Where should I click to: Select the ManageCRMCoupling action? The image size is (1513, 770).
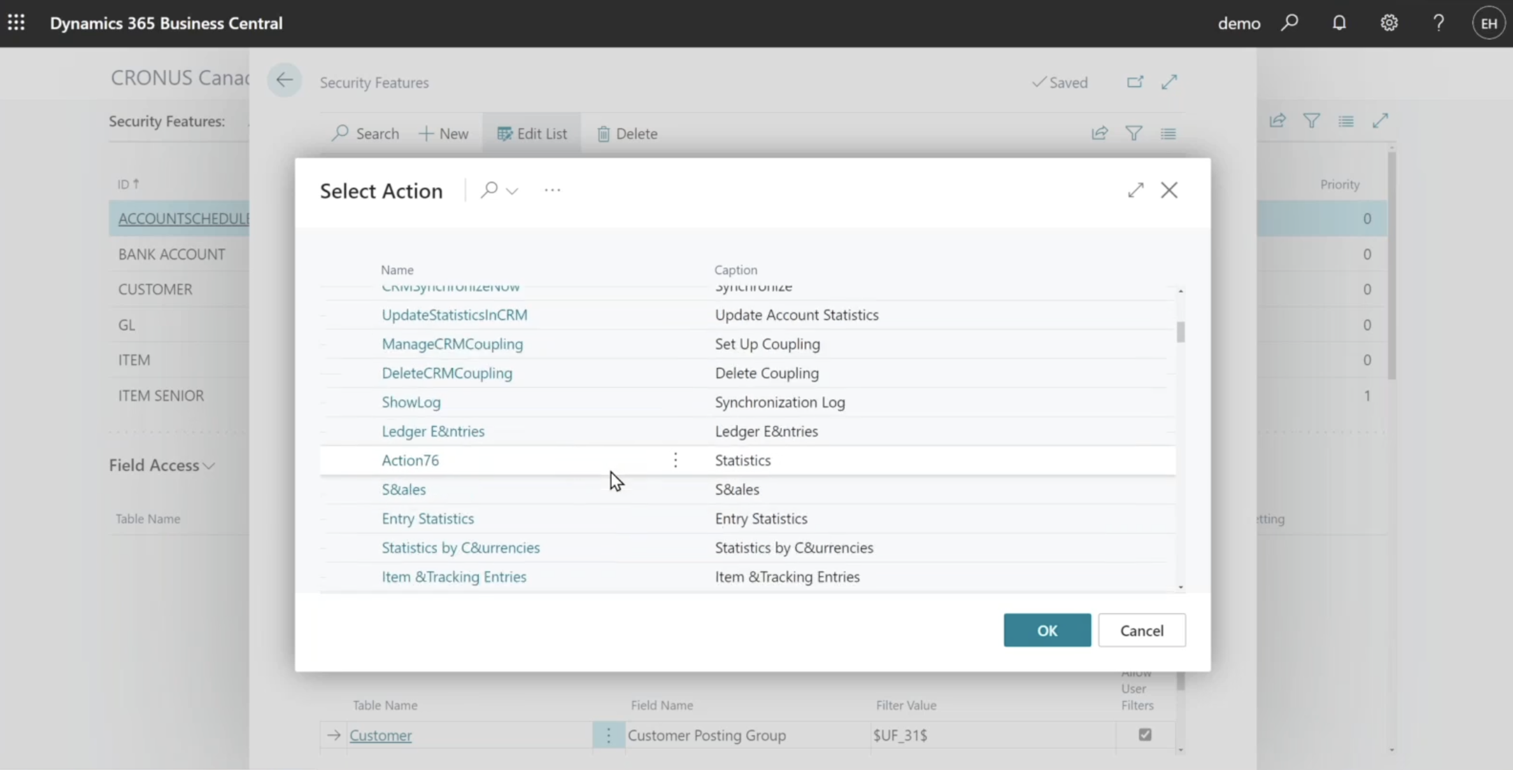click(452, 344)
